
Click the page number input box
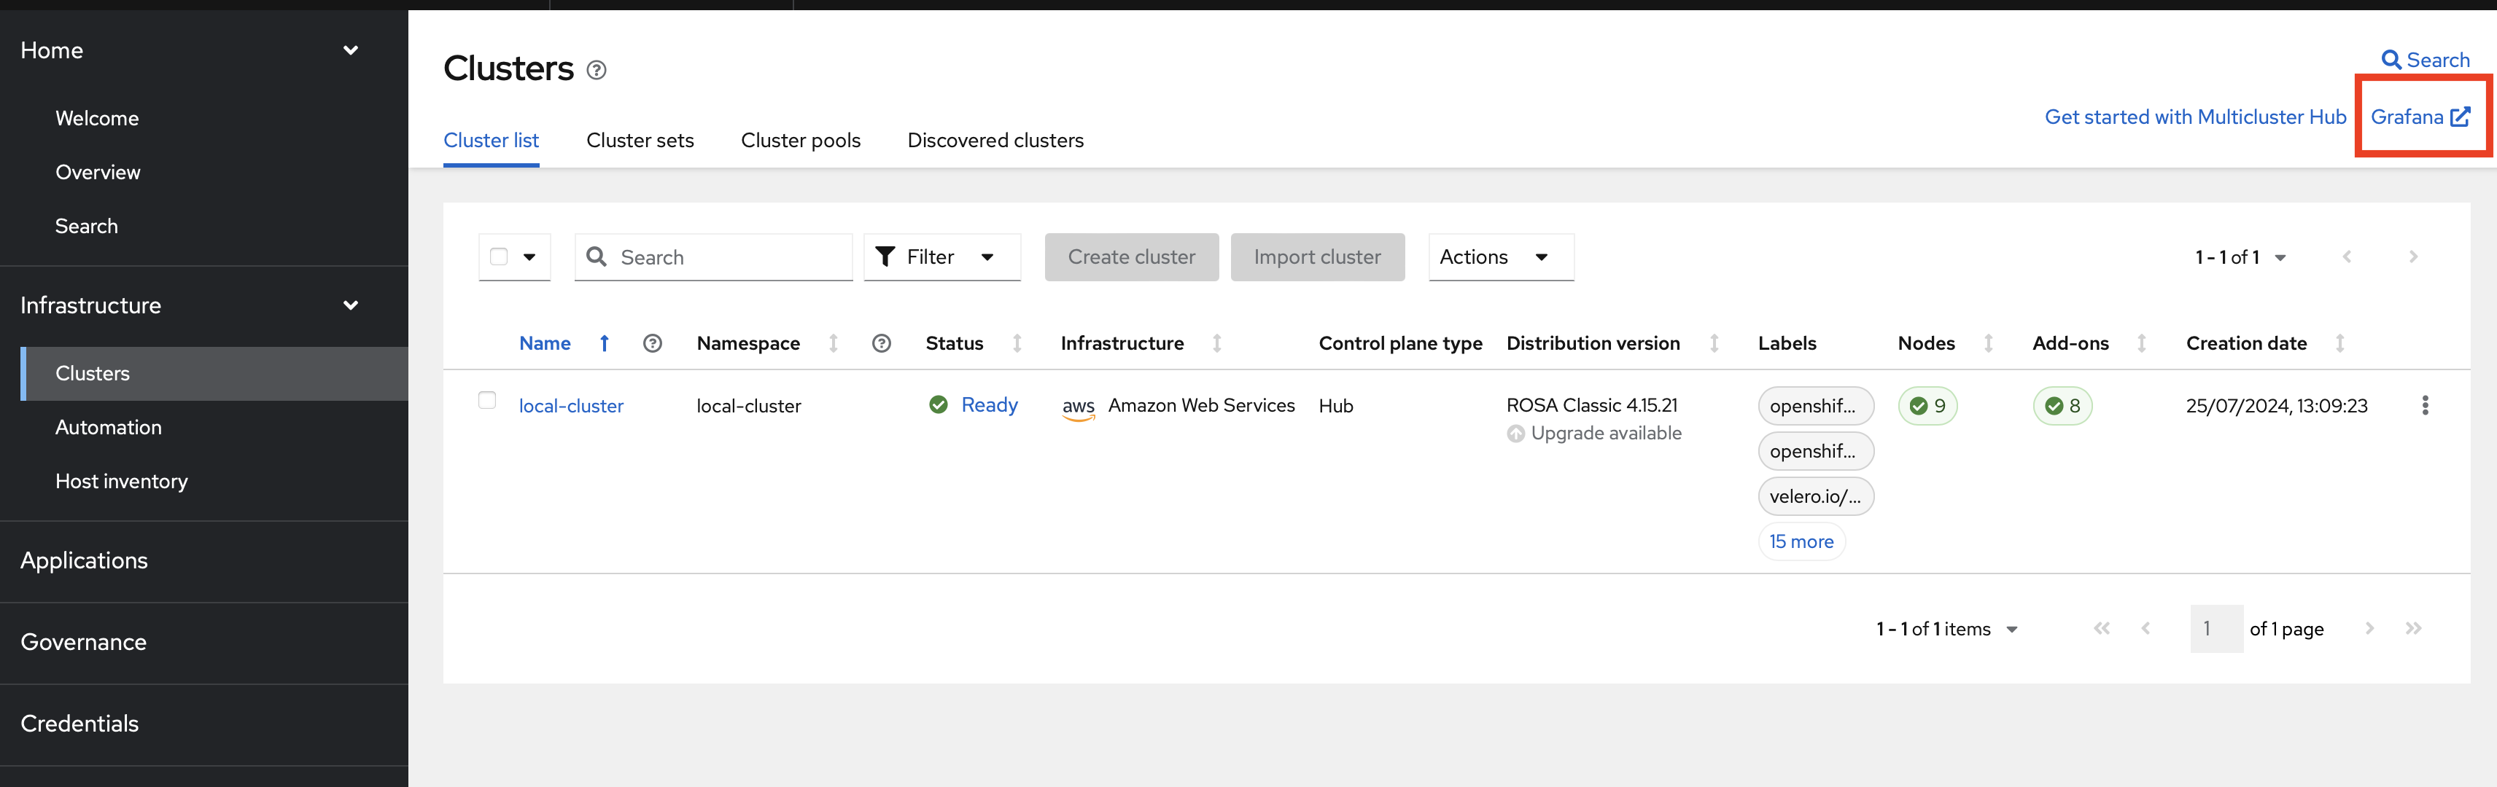pos(2216,629)
